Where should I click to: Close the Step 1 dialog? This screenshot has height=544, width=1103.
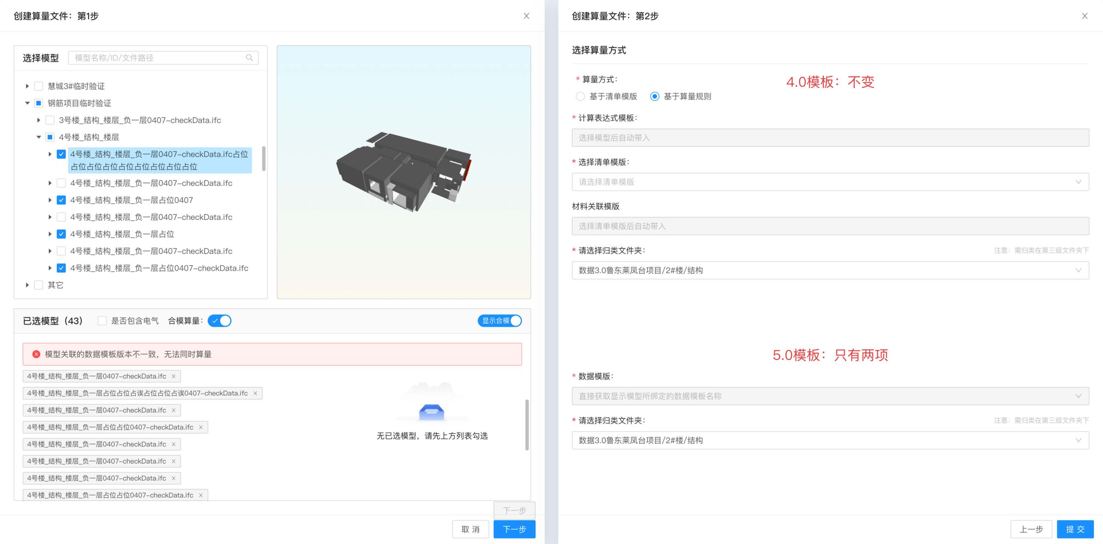coord(526,16)
